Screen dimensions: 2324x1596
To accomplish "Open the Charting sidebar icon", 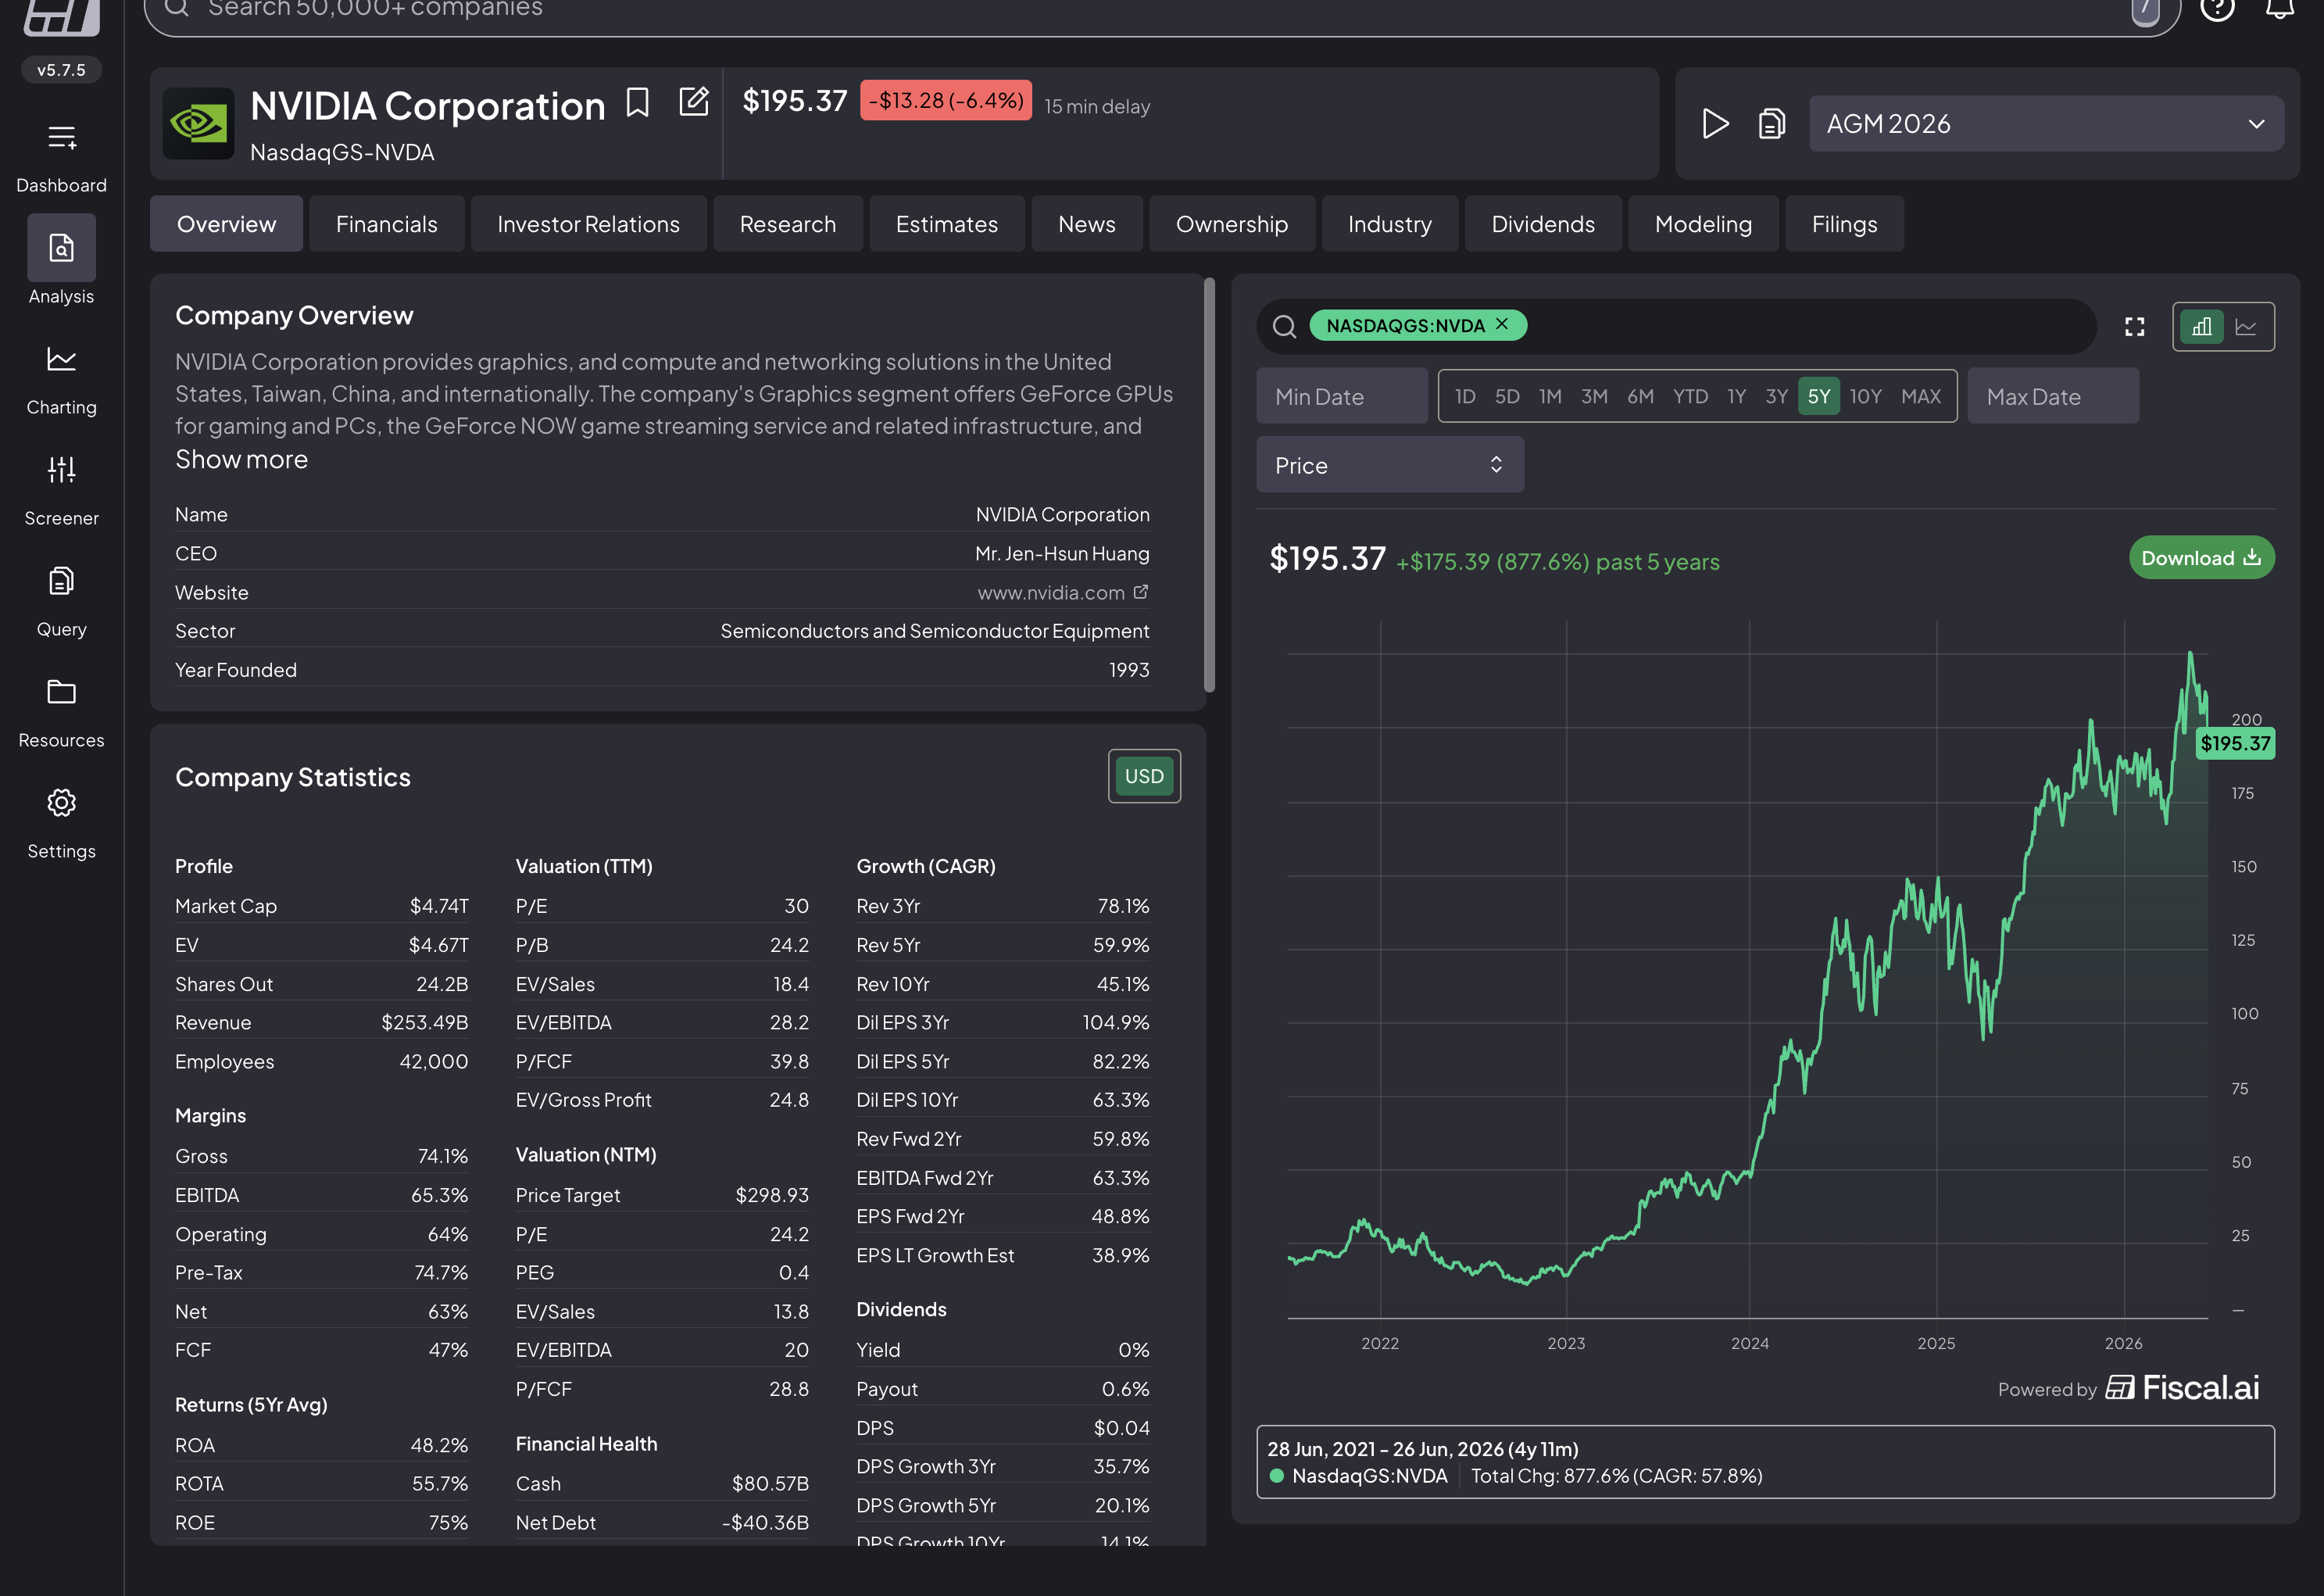I will (61, 359).
